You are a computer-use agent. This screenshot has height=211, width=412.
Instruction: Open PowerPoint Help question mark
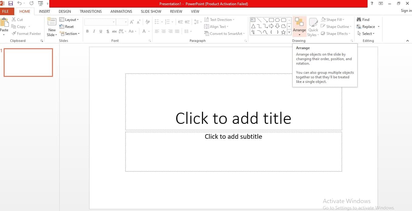click(372, 3)
